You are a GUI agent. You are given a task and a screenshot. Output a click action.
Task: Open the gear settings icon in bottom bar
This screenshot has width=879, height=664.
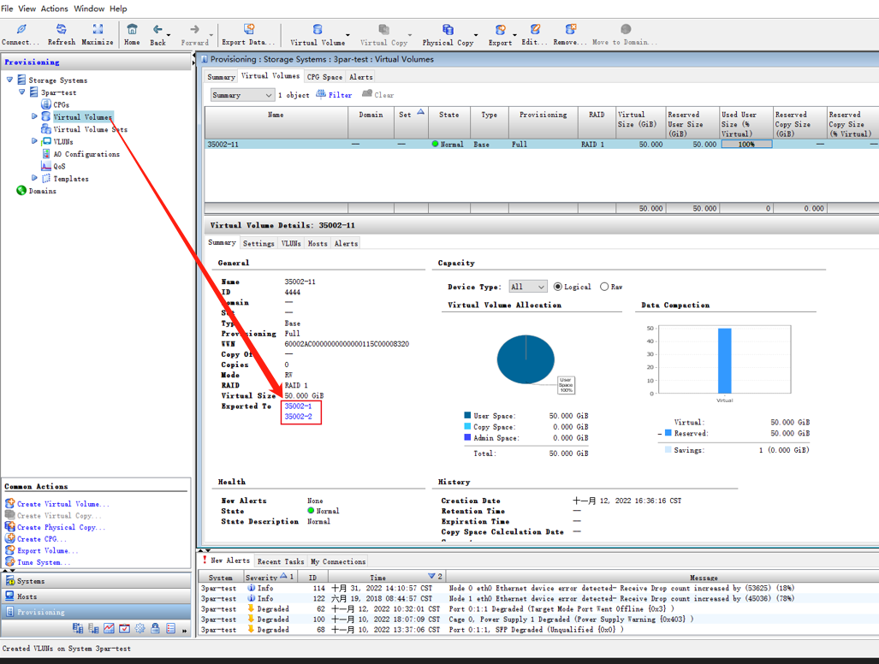pos(140,628)
